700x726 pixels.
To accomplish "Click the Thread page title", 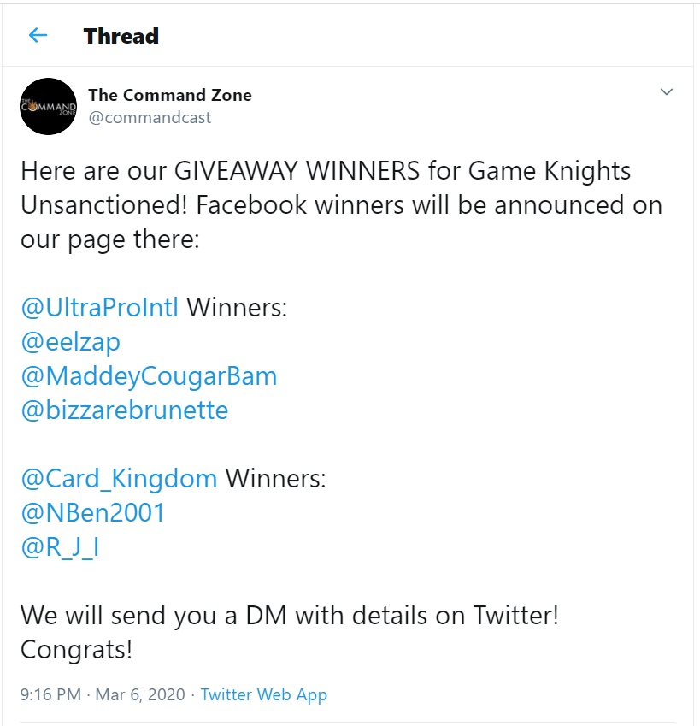I will tap(121, 36).
